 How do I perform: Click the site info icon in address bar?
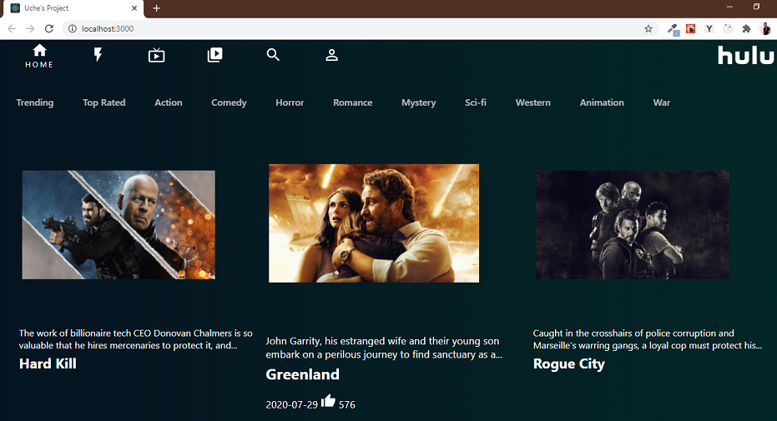tap(73, 28)
